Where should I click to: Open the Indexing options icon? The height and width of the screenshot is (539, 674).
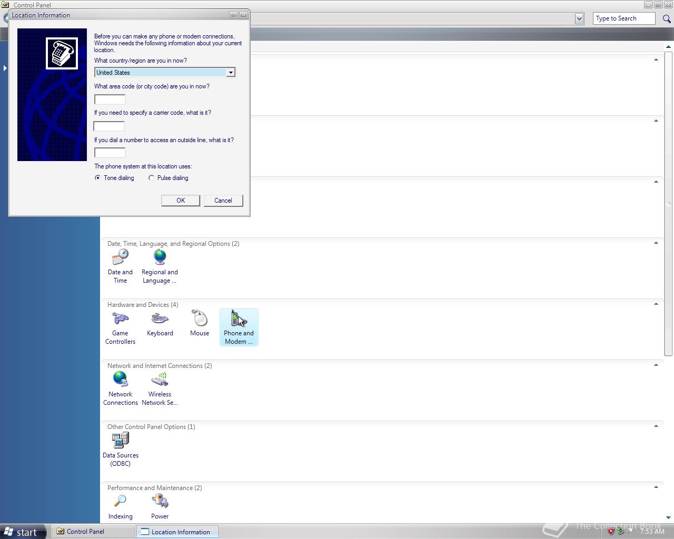[x=120, y=507]
